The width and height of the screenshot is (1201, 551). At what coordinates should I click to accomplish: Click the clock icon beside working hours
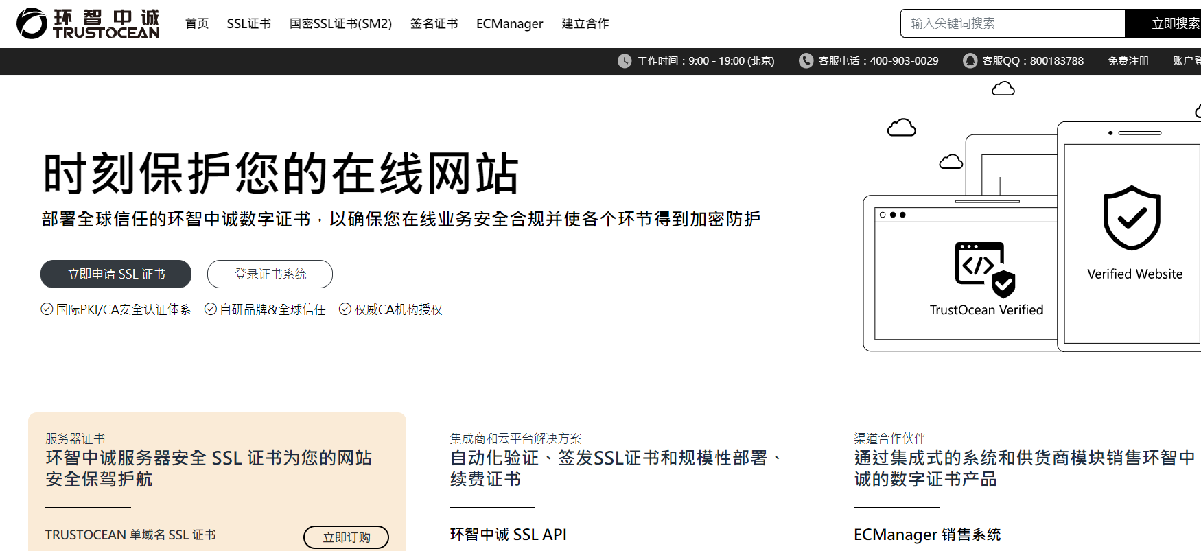click(x=625, y=61)
